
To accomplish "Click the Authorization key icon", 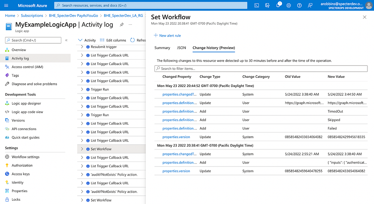I will click(7, 165).
